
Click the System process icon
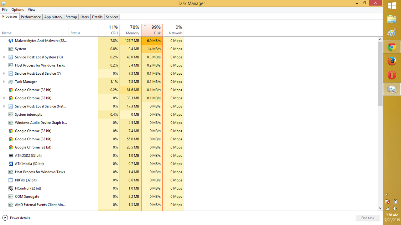tap(11, 49)
